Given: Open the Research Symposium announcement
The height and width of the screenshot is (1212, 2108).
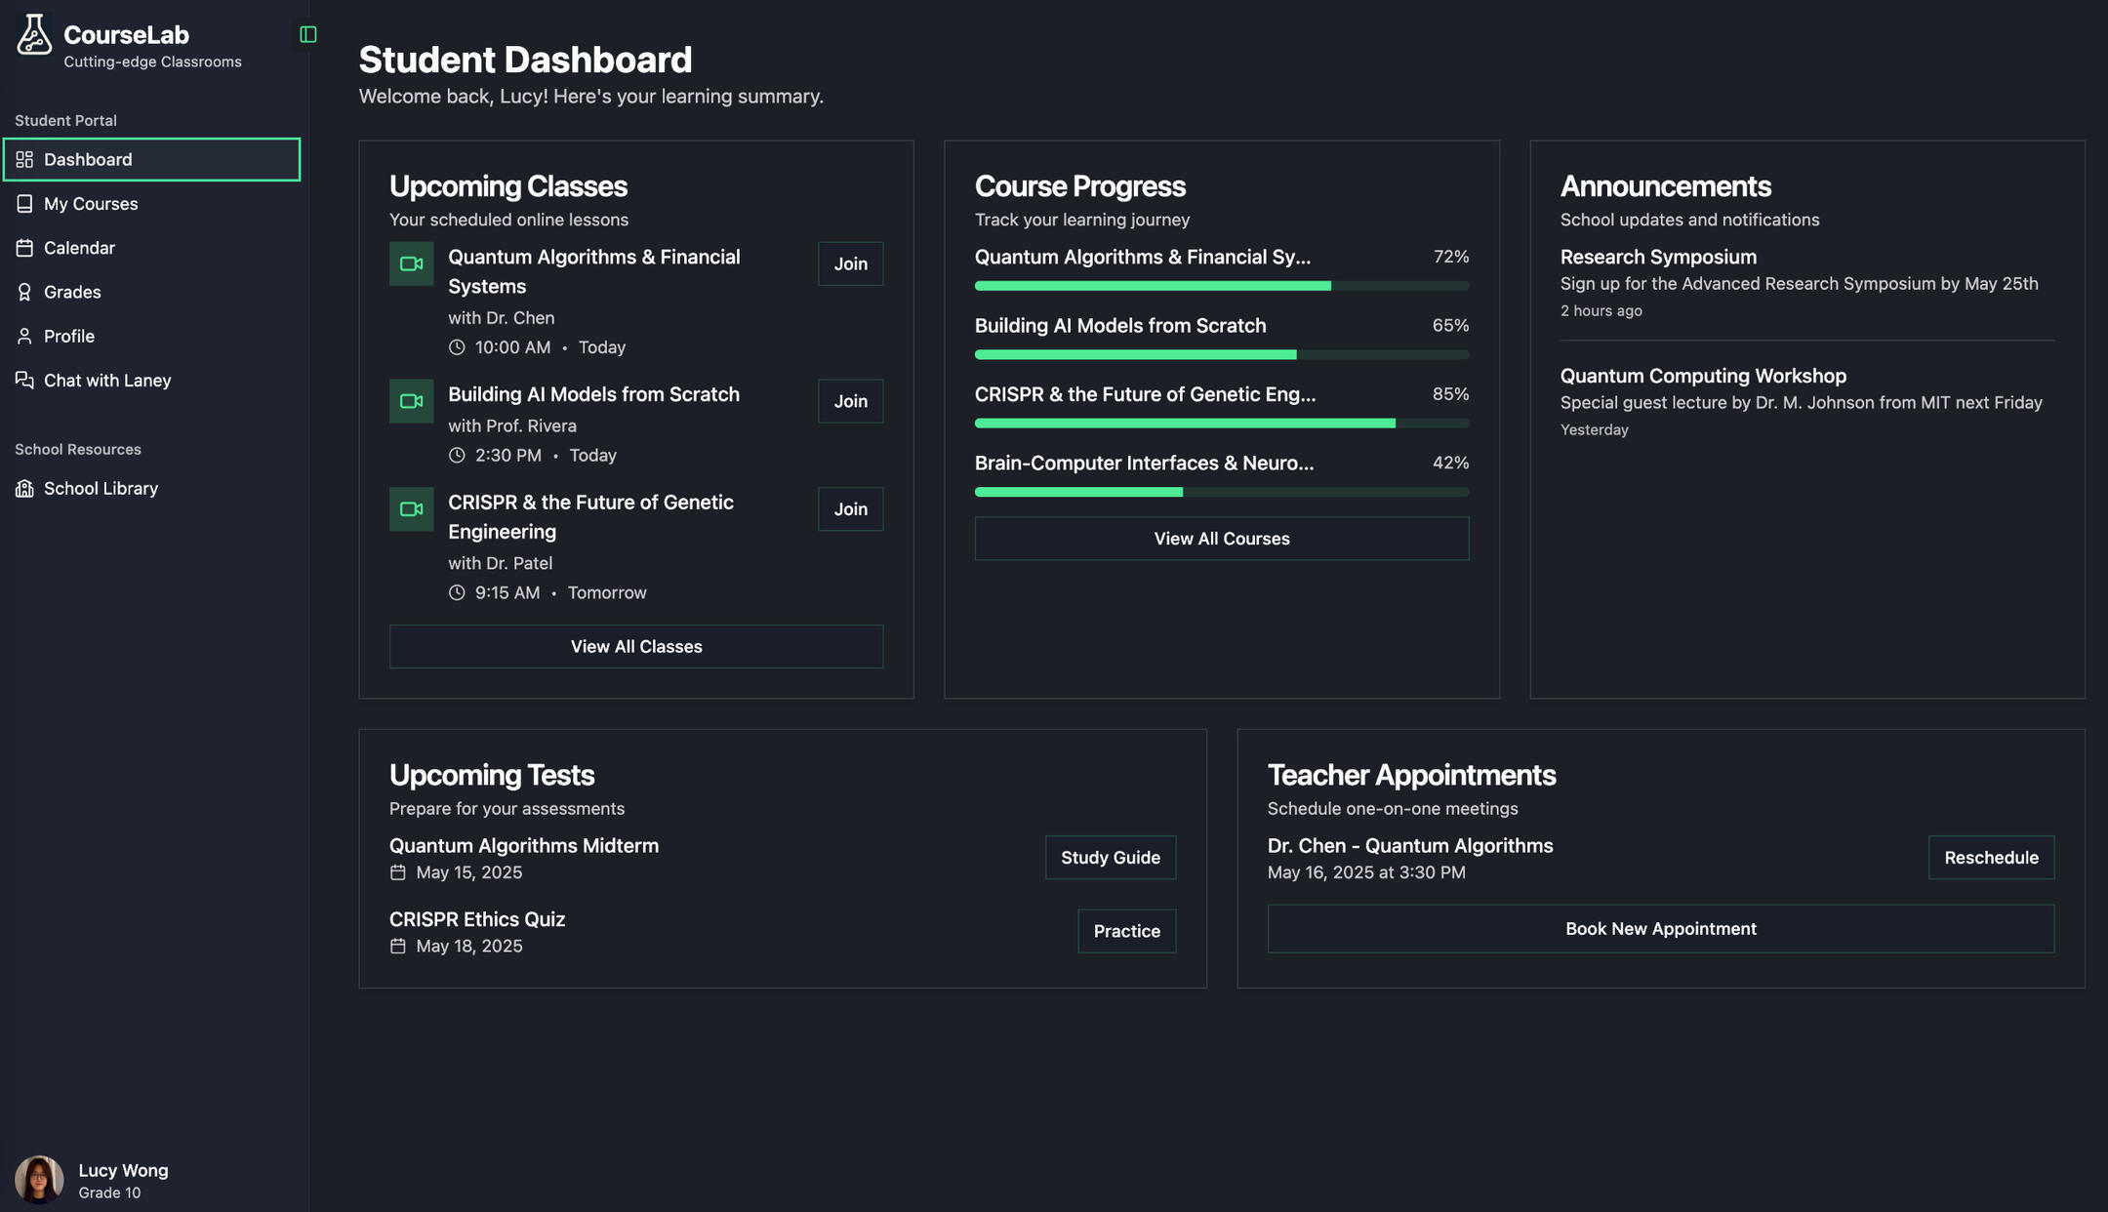Looking at the screenshot, I should [x=1657, y=258].
